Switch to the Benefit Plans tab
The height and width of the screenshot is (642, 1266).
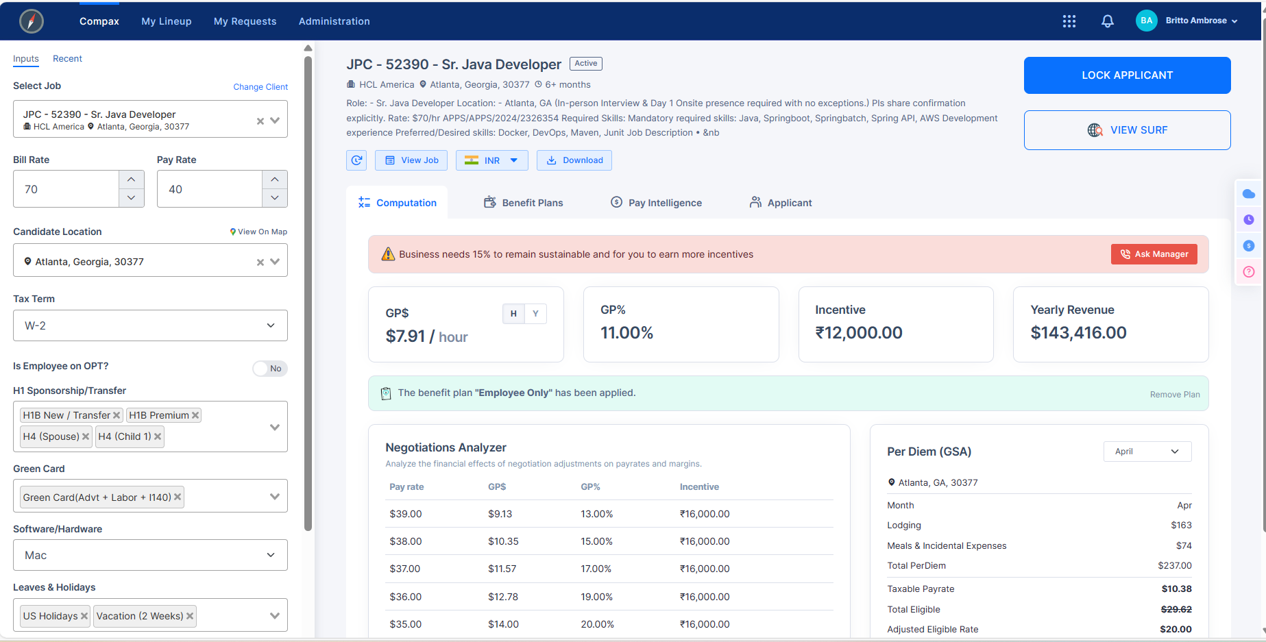tap(523, 202)
